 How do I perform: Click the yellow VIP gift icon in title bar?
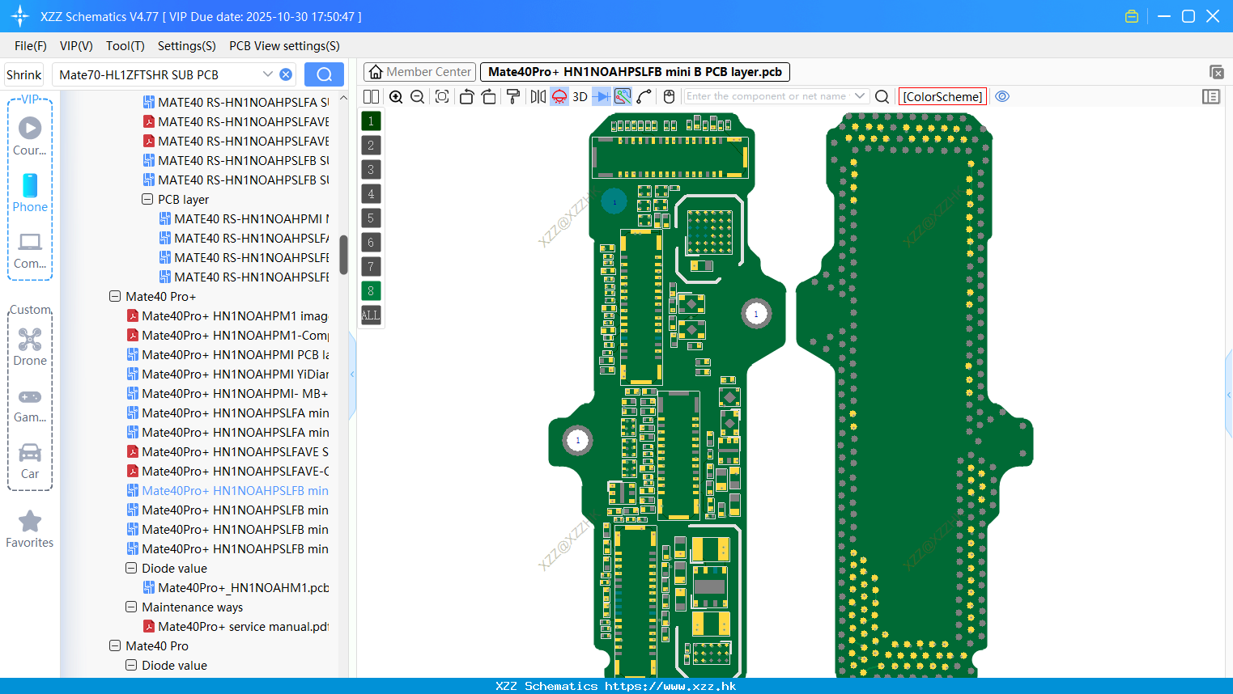point(1132,16)
